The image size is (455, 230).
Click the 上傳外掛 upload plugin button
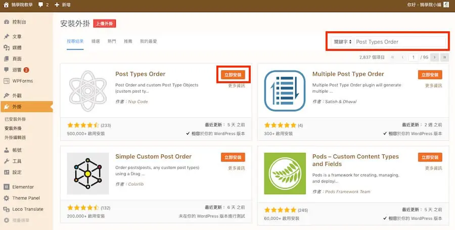coord(105,24)
